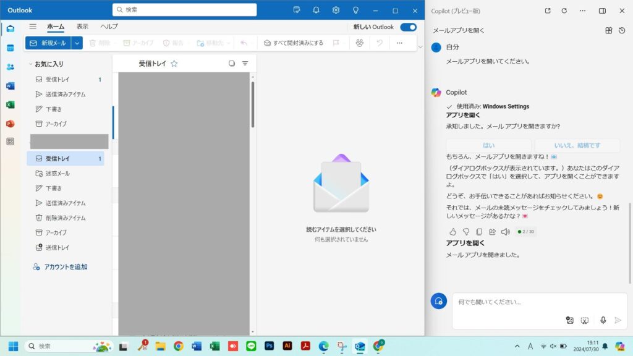This screenshot has width=633, height=356.
Task: Open the ribbon more options ellipsis
Action: pos(399,43)
